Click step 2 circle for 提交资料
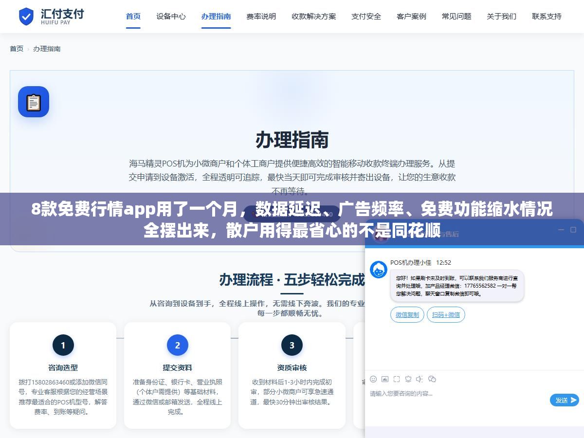584x438 pixels. click(177, 346)
